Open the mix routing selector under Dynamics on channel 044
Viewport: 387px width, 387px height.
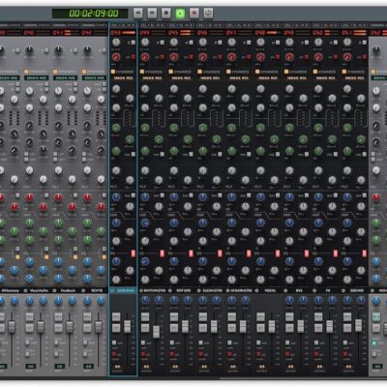click(x=152, y=78)
